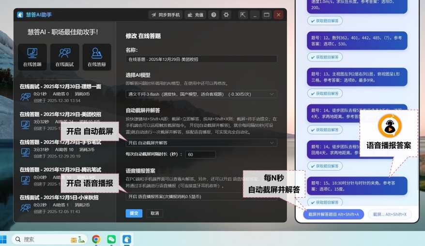Image resolution: width=425 pixels, height=246 pixels.
Task: Click the 充值 recharge button
Action: click(x=195, y=15)
